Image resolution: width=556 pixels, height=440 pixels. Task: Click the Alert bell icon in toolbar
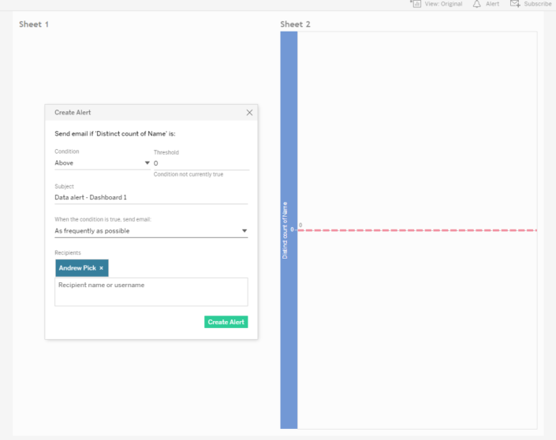pyautogui.click(x=476, y=4)
